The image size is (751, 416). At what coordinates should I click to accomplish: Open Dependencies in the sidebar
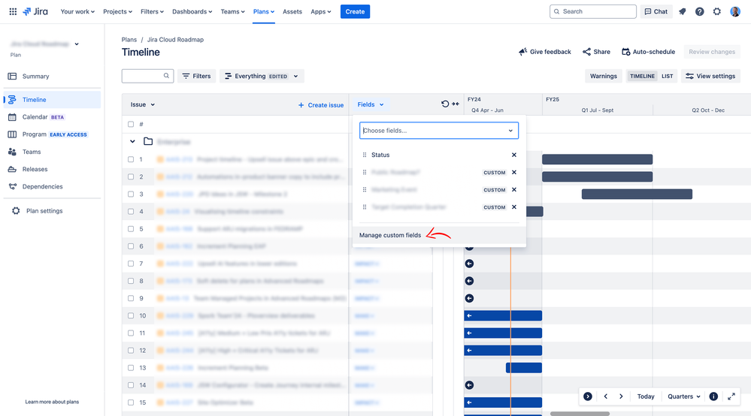pyautogui.click(x=52, y=186)
